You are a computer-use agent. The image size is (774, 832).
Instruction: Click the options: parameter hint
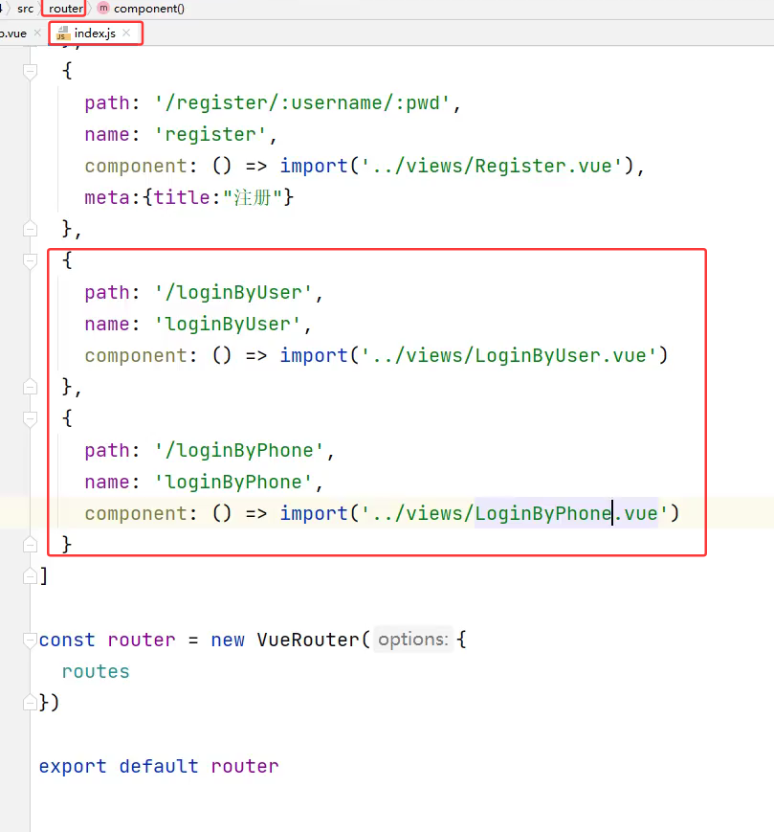point(413,640)
